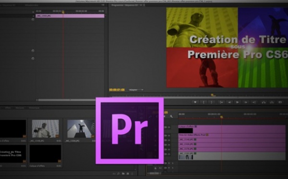Open the Adapter zoom level dropdown
The height and width of the screenshot is (179, 288).
[136, 90]
